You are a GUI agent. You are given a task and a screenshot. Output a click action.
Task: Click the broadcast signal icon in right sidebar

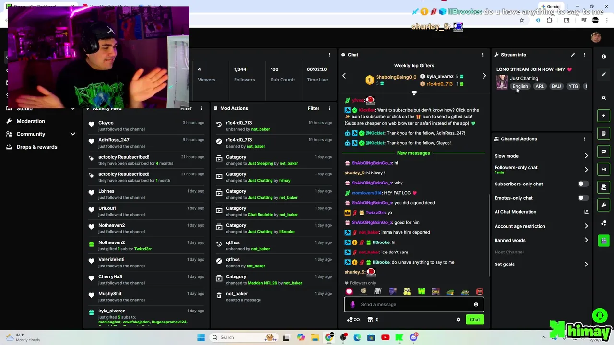603,169
